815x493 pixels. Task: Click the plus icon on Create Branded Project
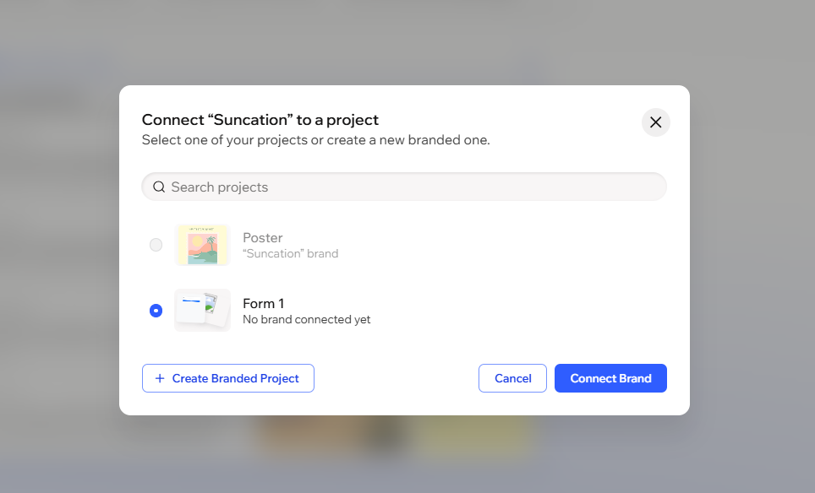(x=160, y=378)
